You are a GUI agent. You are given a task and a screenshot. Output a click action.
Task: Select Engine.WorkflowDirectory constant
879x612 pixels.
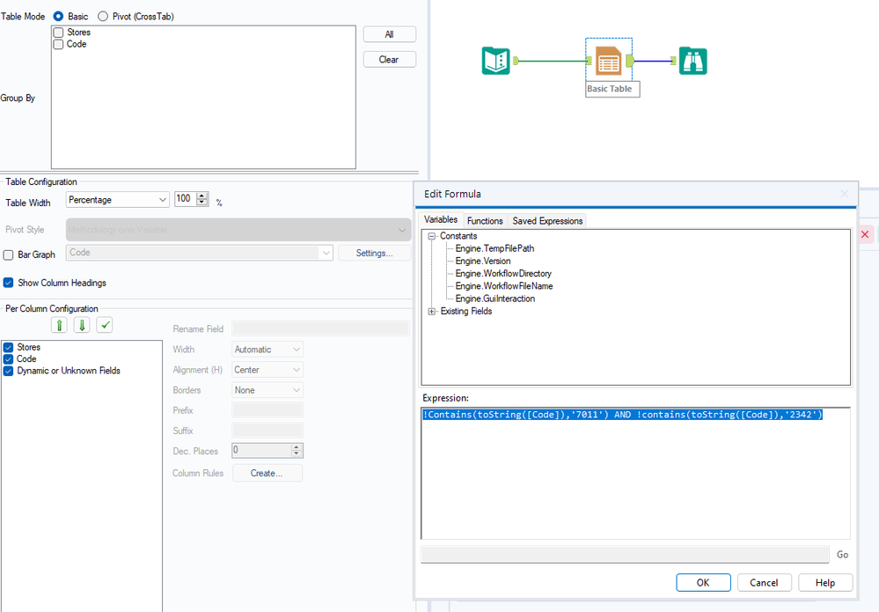(503, 274)
